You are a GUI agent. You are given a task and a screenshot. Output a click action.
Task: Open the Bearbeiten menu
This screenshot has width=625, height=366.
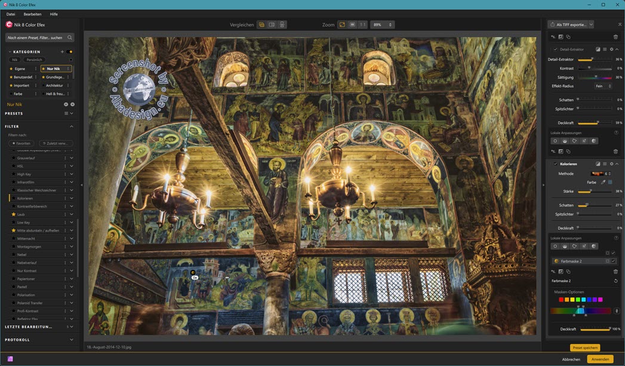[x=32, y=14]
